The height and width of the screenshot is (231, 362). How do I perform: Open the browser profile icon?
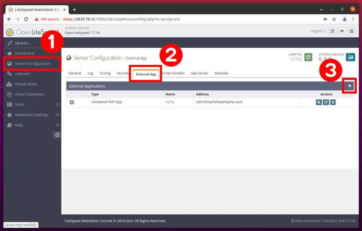click(x=344, y=19)
